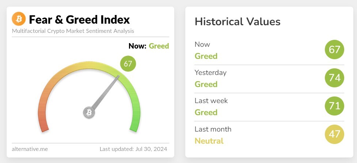Open the alternative.me source link
Viewport: 357px width, 163px height.
(30, 149)
